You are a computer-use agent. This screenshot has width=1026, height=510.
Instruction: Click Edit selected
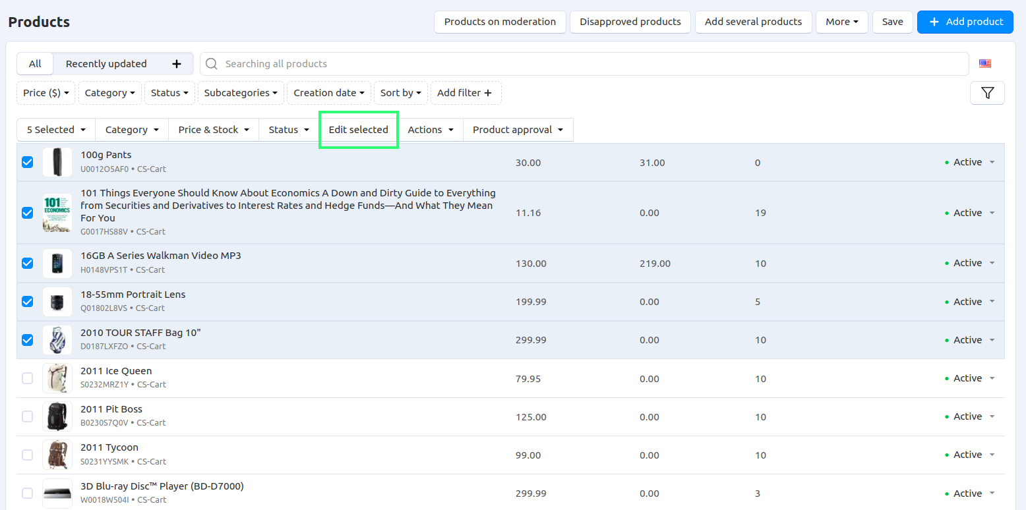(359, 130)
